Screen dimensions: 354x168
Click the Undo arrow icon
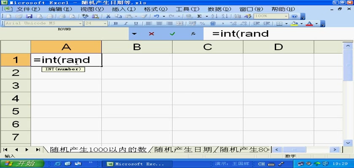[x=156, y=16]
